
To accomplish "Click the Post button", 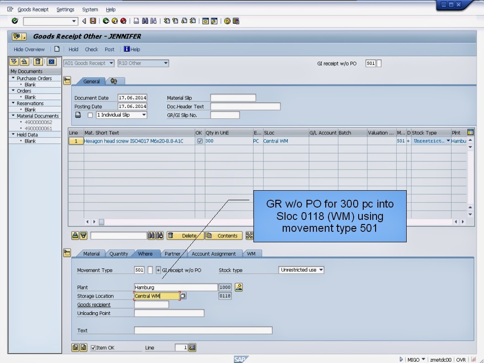I will 109,49.
